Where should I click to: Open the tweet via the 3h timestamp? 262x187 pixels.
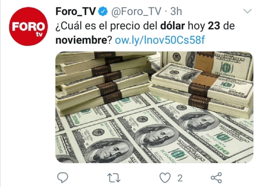pyautogui.click(x=176, y=12)
